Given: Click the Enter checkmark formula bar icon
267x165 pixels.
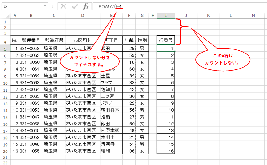Looking at the screenshot, I should tap(75, 6).
